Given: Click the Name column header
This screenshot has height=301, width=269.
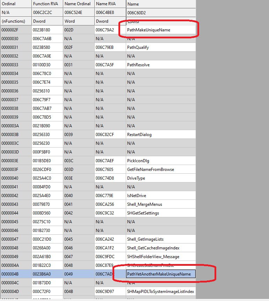Looking at the screenshot, I should [161, 4].
